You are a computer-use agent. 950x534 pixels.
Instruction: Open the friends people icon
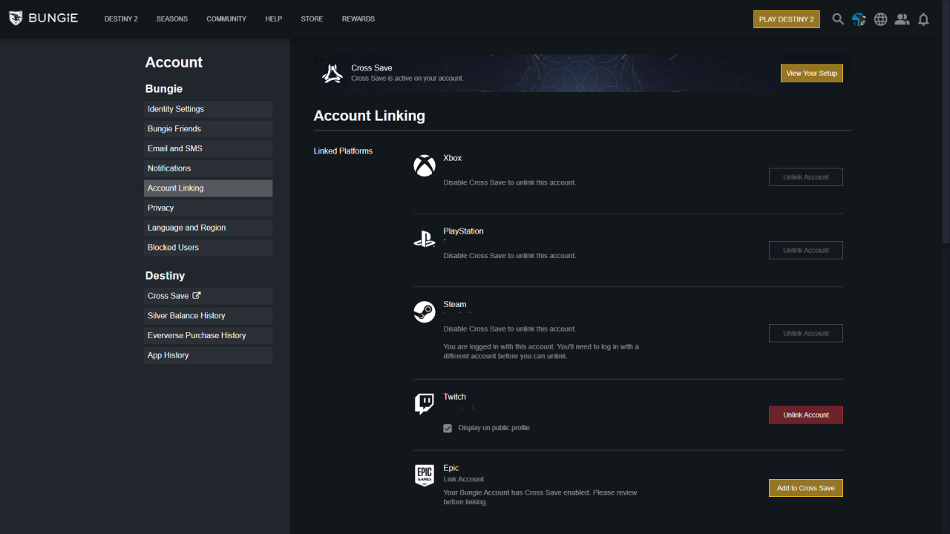902,19
